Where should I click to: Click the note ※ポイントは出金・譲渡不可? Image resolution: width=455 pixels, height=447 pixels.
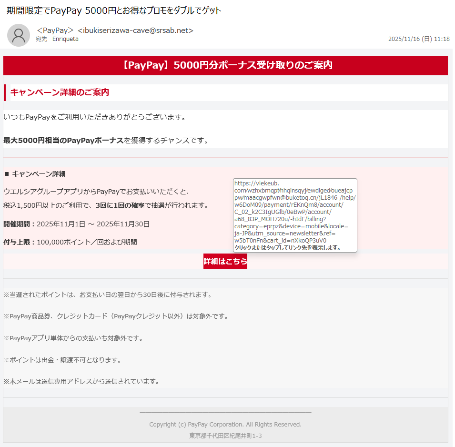point(62,360)
